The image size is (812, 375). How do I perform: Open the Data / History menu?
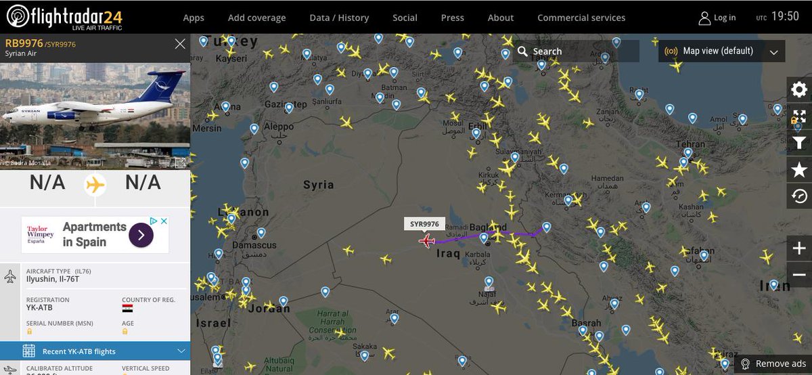pos(339,18)
